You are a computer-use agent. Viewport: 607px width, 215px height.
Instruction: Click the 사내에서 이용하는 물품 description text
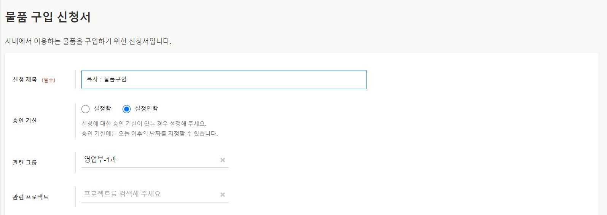click(x=88, y=41)
